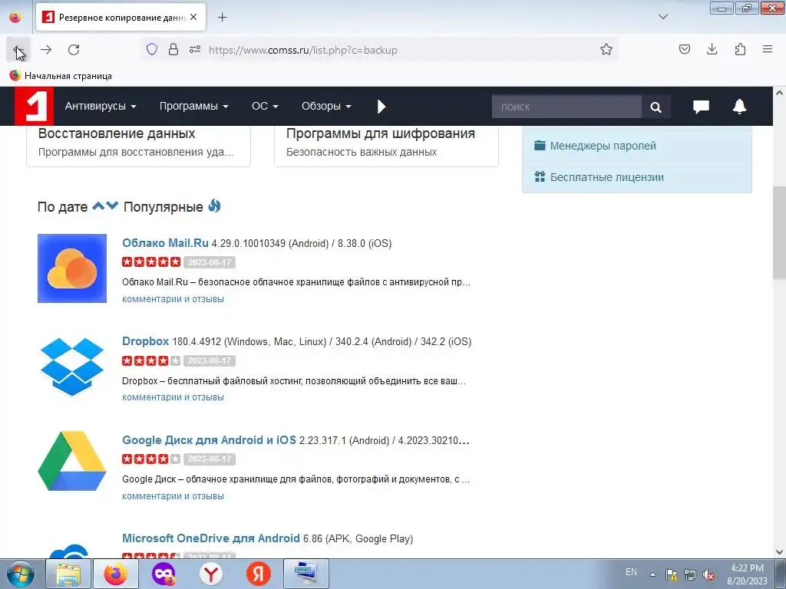Bookmark this page with the star icon

pos(606,49)
